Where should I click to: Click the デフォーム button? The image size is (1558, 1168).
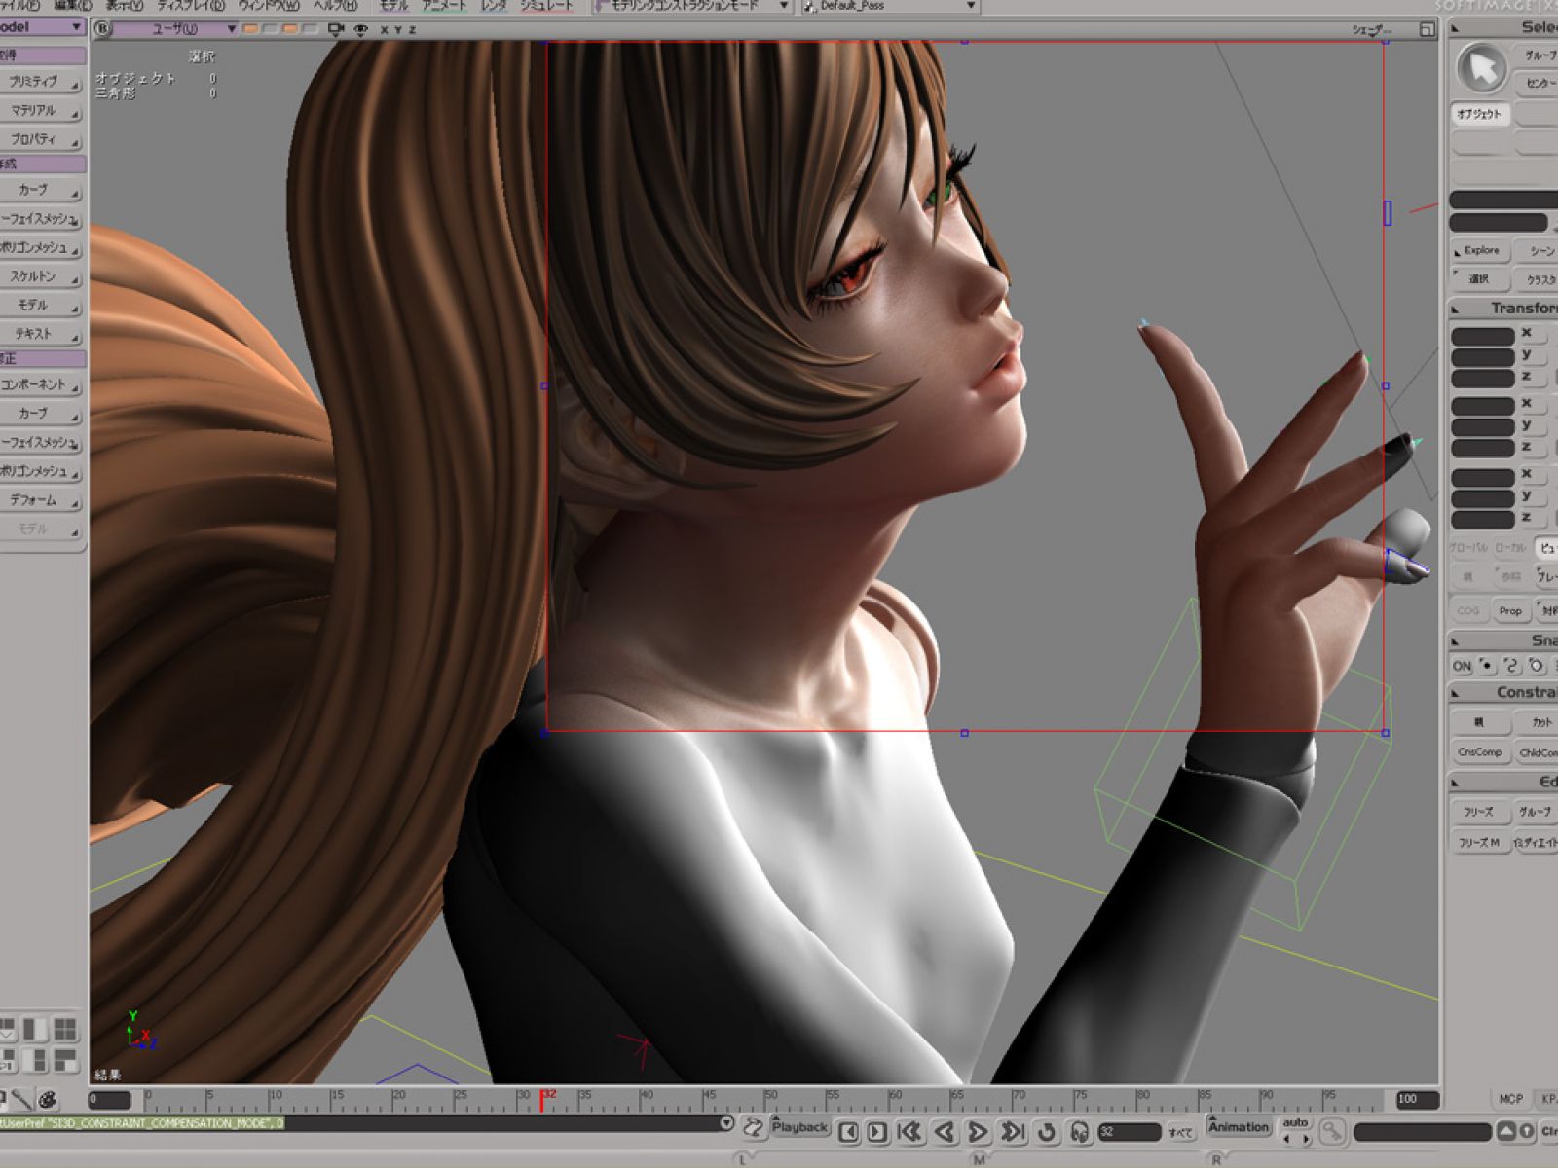tap(39, 500)
